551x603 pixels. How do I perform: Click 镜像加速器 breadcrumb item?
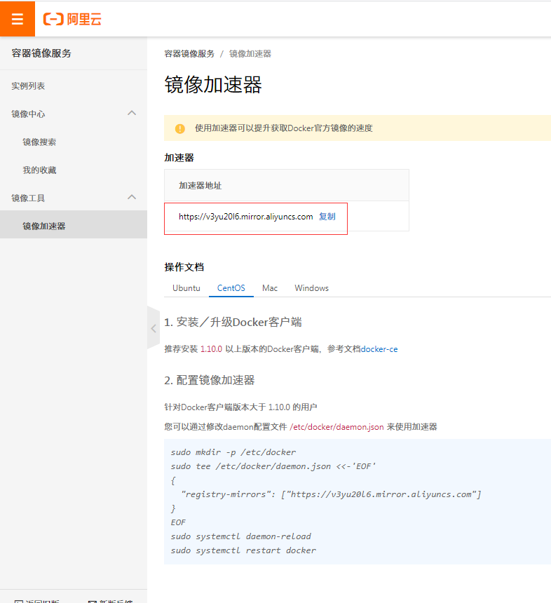250,54
